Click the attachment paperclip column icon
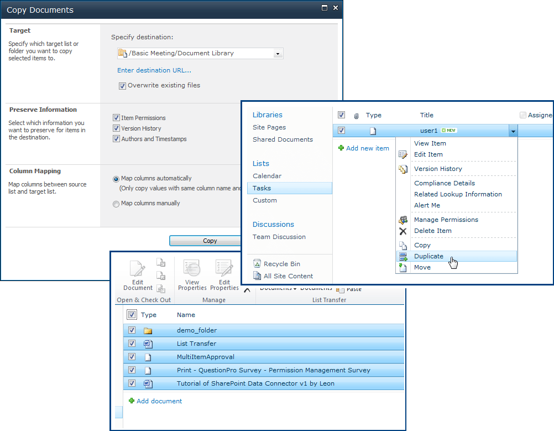 (356, 116)
